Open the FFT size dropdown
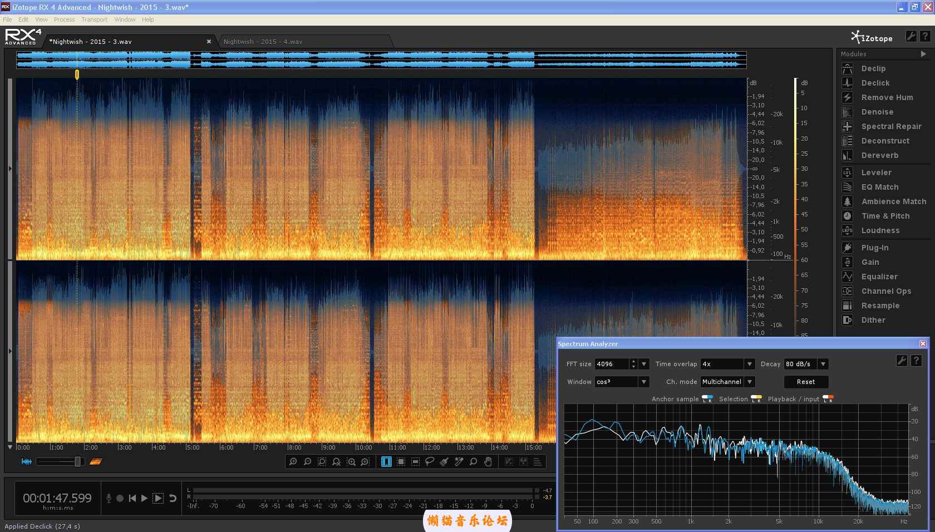This screenshot has height=532, width=935. (x=644, y=364)
